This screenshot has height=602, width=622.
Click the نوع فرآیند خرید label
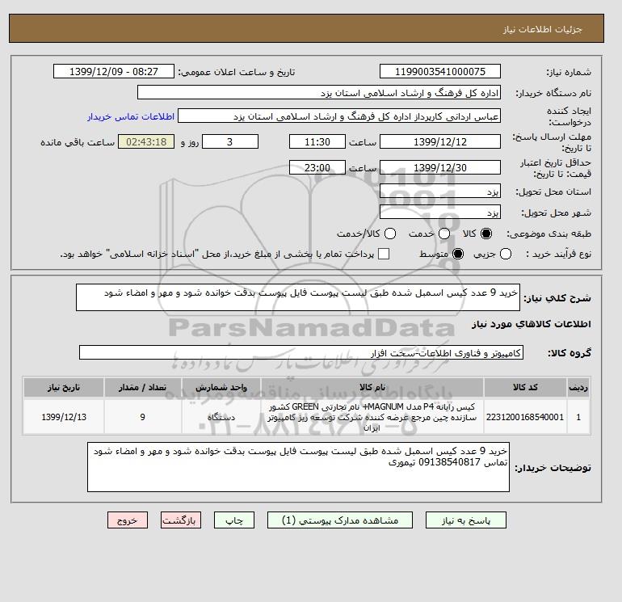click(x=558, y=254)
